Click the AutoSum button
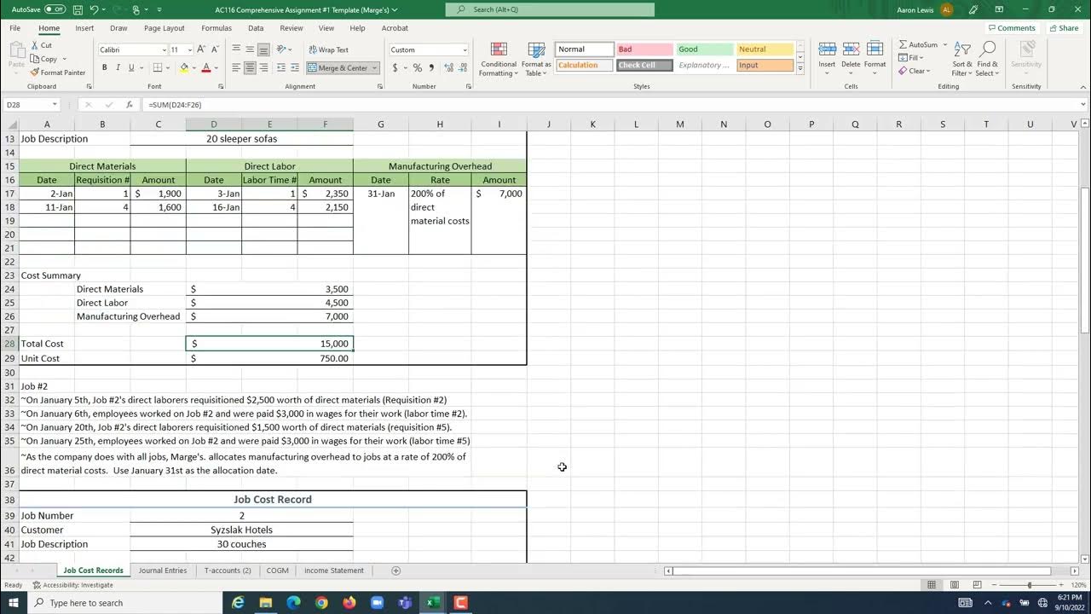The height and width of the screenshot is (614, 1091). (x=917, y=44)
